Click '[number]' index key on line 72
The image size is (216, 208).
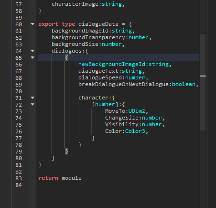(105, 104)
